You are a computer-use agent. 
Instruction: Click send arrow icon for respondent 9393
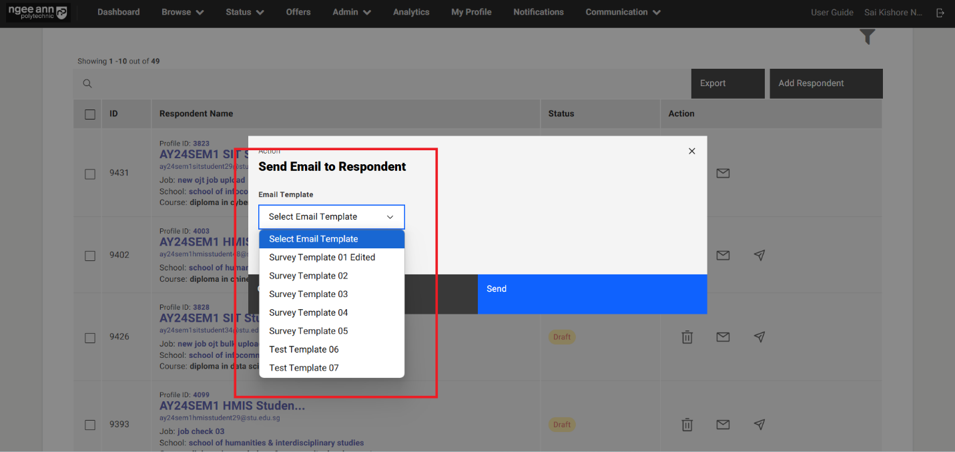[759, 424]
